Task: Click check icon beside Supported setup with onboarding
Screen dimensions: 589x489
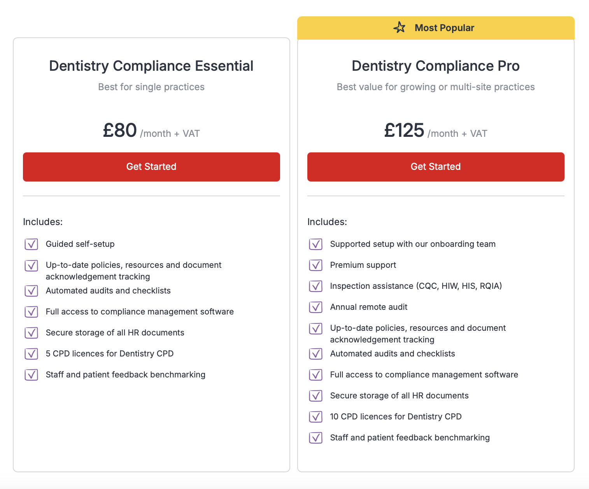Action: (x=316, y=244)
